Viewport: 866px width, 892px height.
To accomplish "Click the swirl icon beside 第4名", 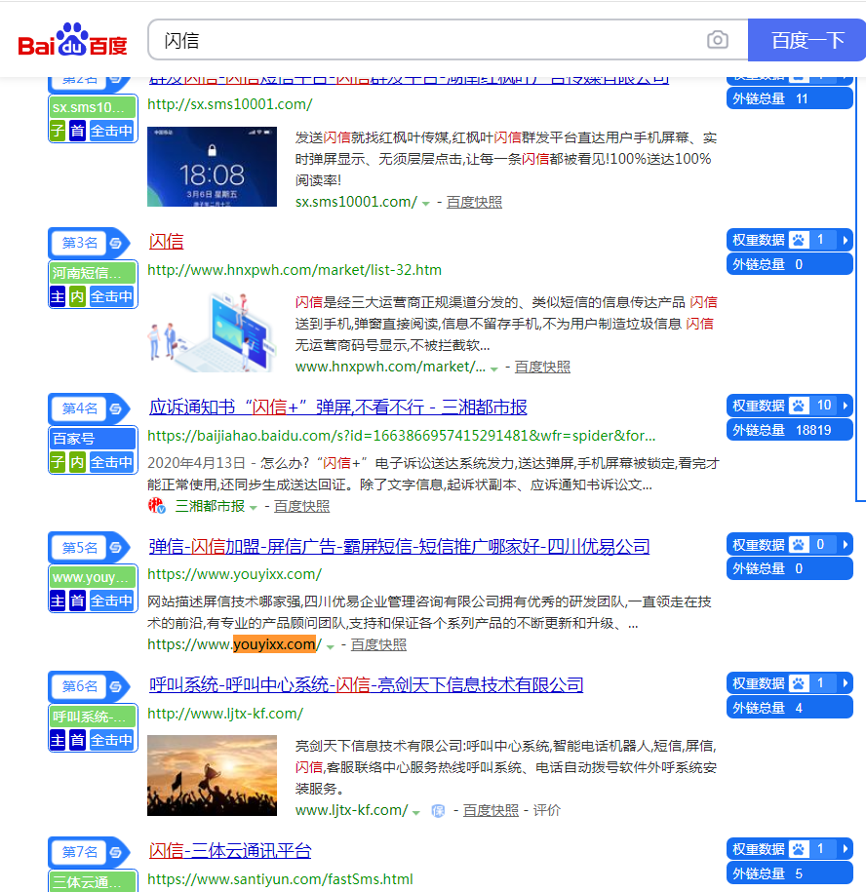I will [x=116, y=408].
